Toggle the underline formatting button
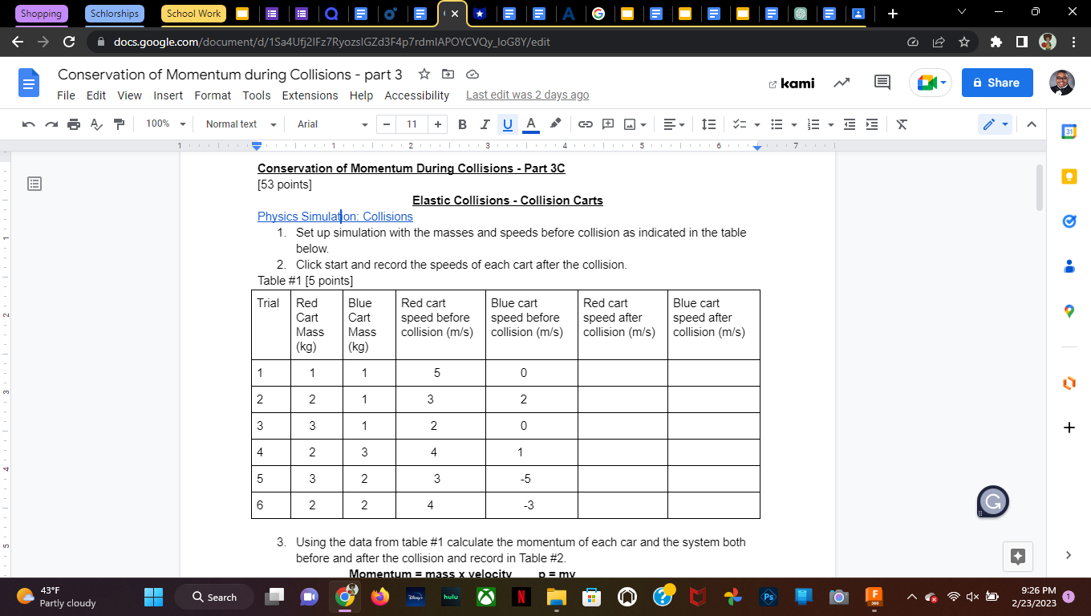Viewport: 1091px width, 616px height. [507, 124]
